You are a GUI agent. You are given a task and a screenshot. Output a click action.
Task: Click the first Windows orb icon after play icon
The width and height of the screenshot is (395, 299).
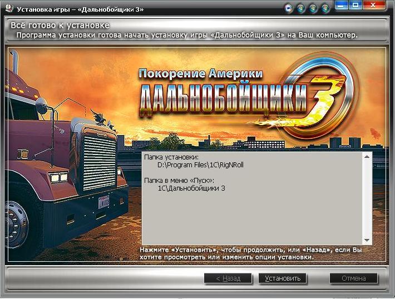[301, 9]
